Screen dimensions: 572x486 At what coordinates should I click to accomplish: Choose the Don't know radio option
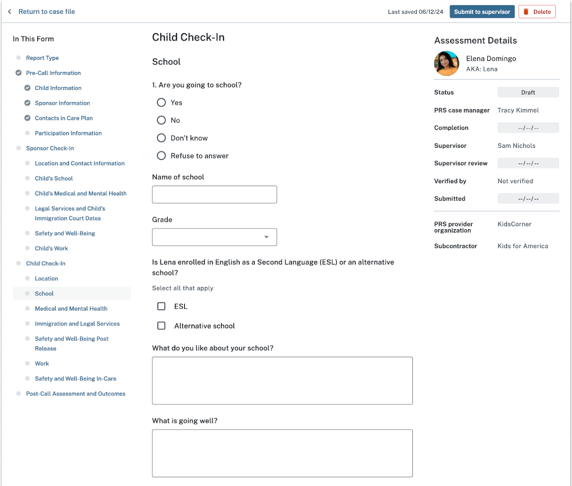pos(161,138)
